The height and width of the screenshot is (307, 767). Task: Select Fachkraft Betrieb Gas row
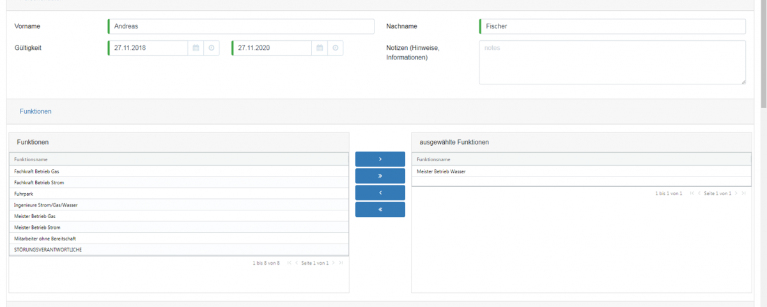click(x=37, y=171)
